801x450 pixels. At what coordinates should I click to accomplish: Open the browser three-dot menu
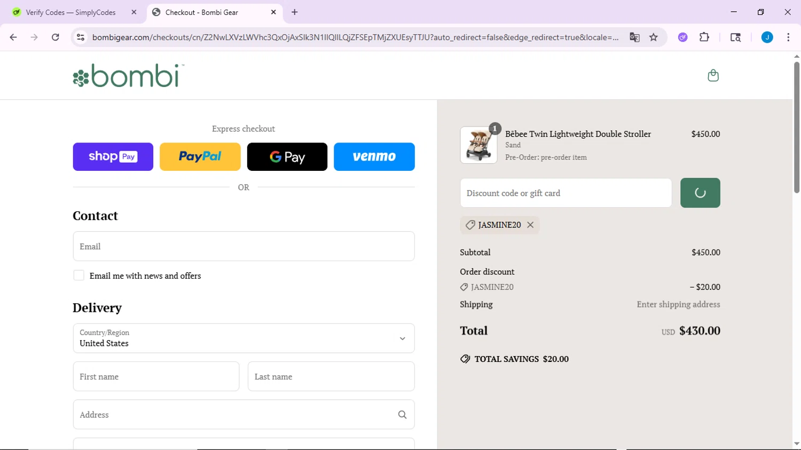788,37
